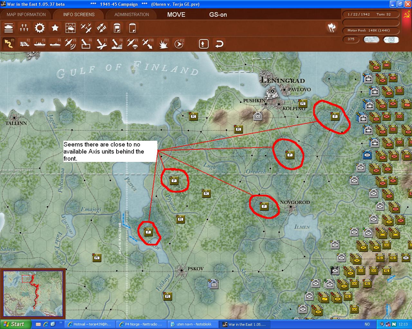Open the Order of Battle tank icon
This screenshot has height=329, width=412.
(x=9, y=28)
